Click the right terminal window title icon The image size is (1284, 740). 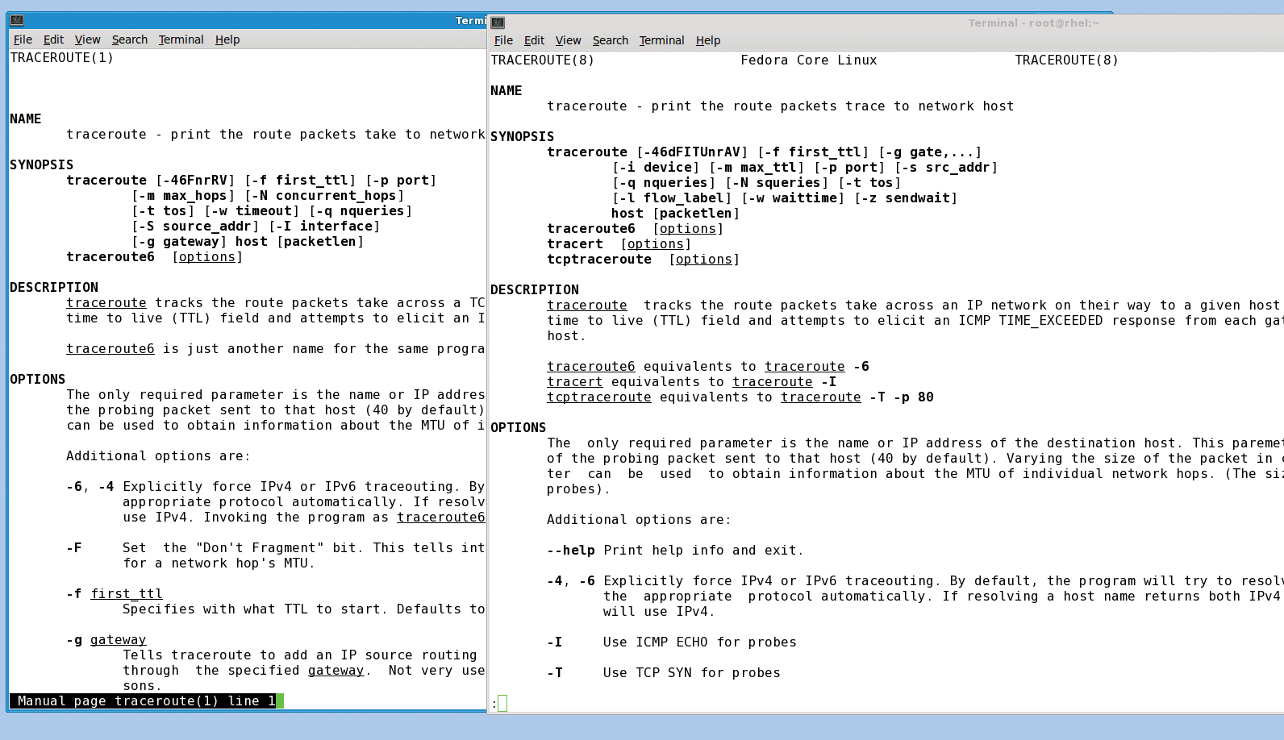(x=498, y=23)
